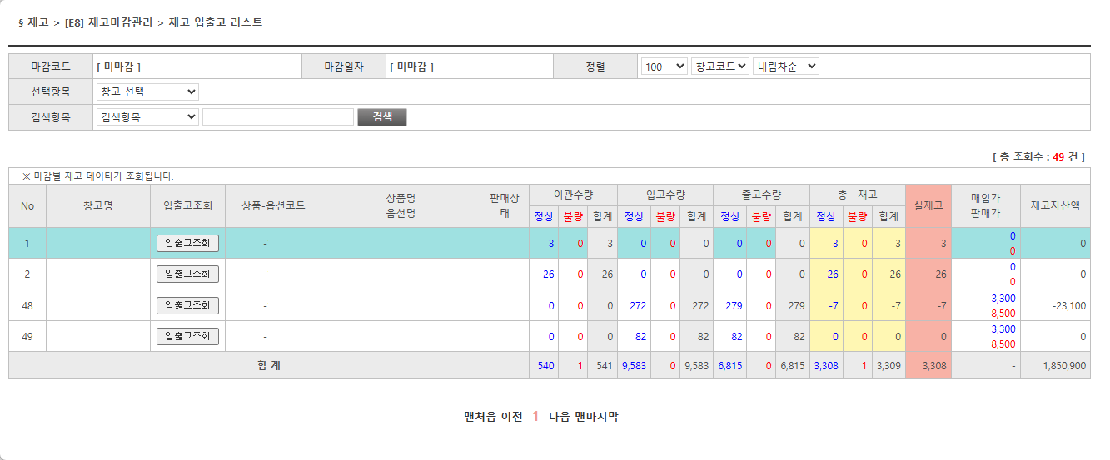The height and width of the screenshot is (460, 1110).
Task: Open the 내림차순 sort order dropdown
Action: coord(785,67)
